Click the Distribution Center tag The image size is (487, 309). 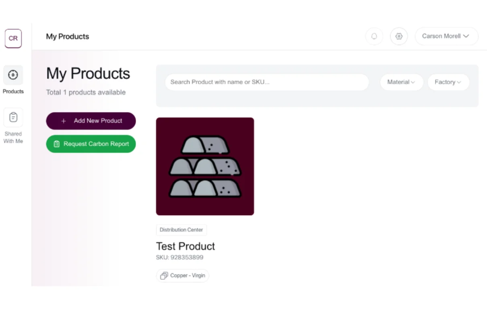click(x=182, y=230)
